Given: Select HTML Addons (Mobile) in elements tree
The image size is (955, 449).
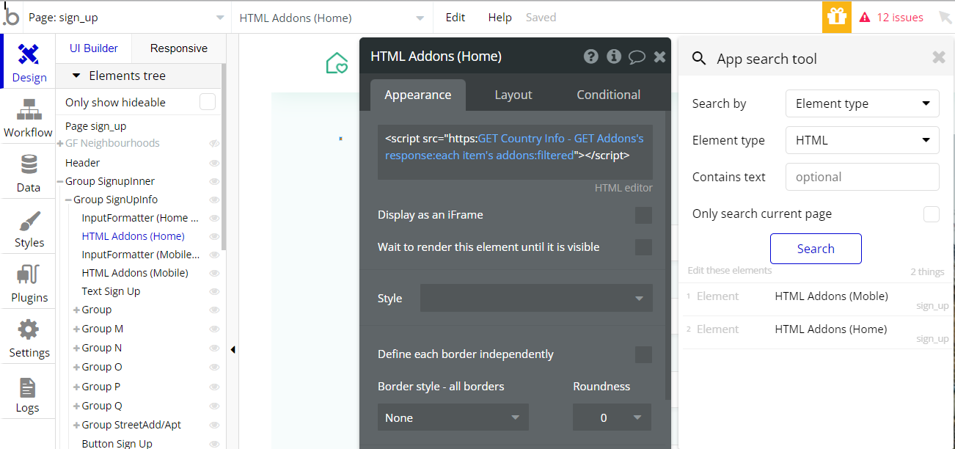Looking at the screenshot, I should click(x=135, y=273).
